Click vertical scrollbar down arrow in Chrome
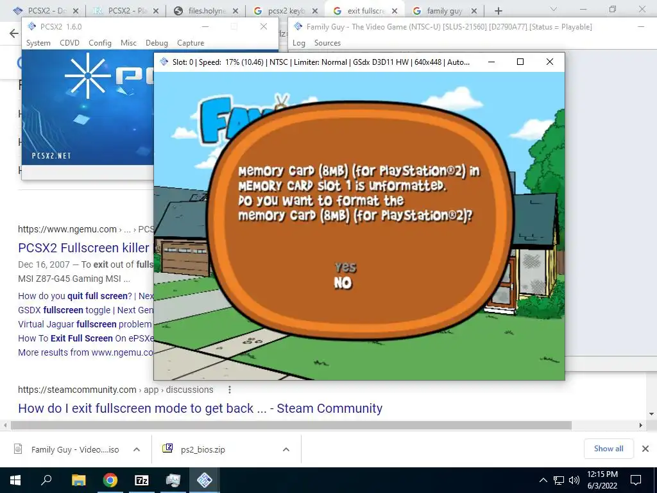This screenshot has width=657, height=493. (x=651, y=414)
